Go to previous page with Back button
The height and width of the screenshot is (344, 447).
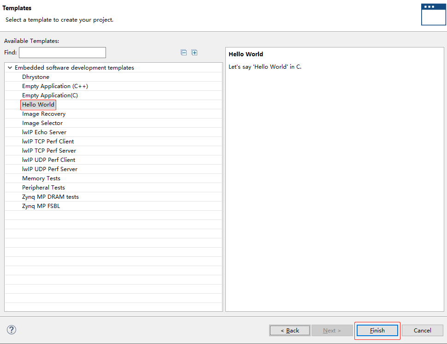pyautogui.click(x=290, y=330)
